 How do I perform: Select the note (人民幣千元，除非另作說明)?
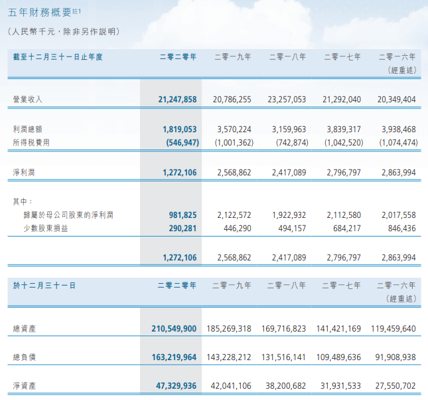pos(64,32)
